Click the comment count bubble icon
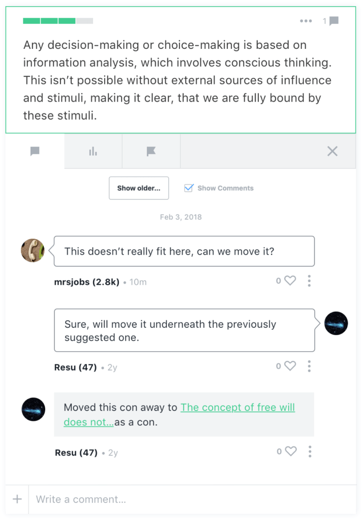Image resolution: width=363 pixels, height=520 pixels. 334,21
